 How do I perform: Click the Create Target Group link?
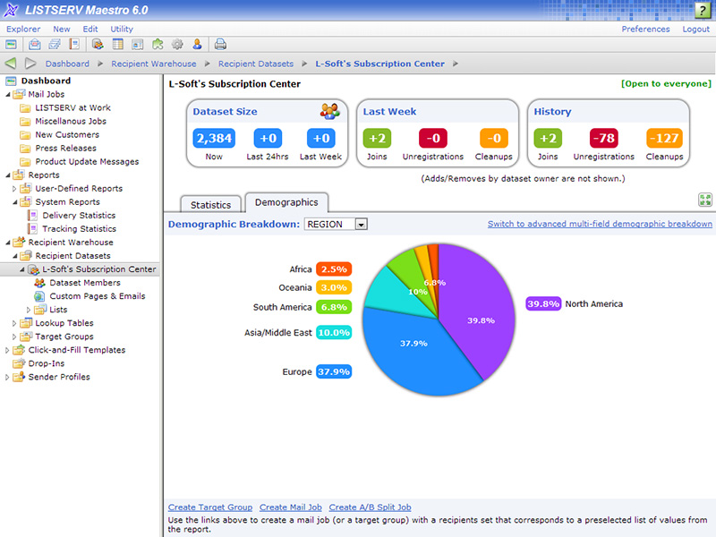point(210,507)
